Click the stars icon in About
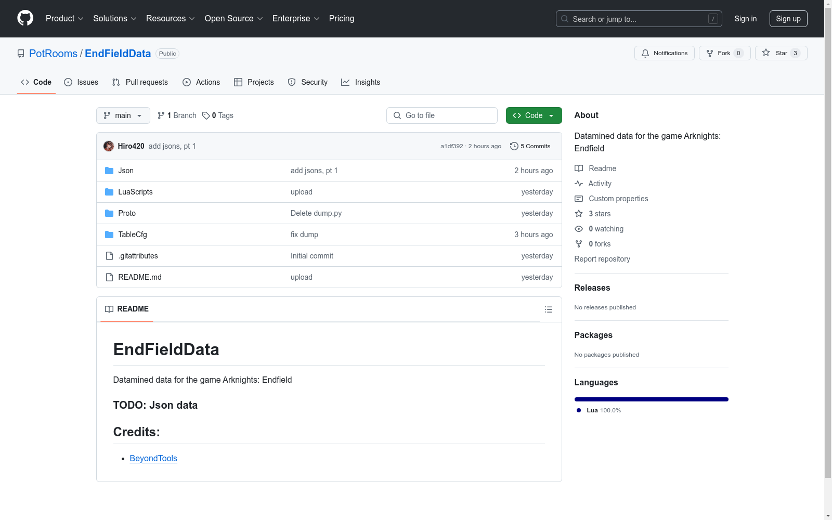 point(579,214)
